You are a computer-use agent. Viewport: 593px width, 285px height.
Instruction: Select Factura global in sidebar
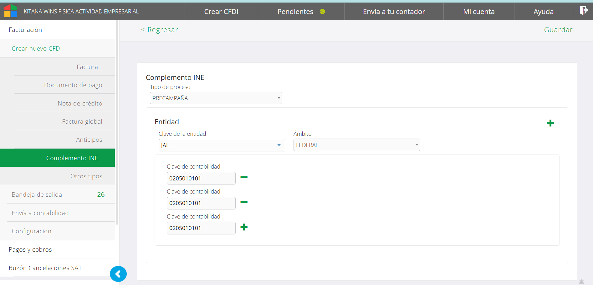pos(82,121)
